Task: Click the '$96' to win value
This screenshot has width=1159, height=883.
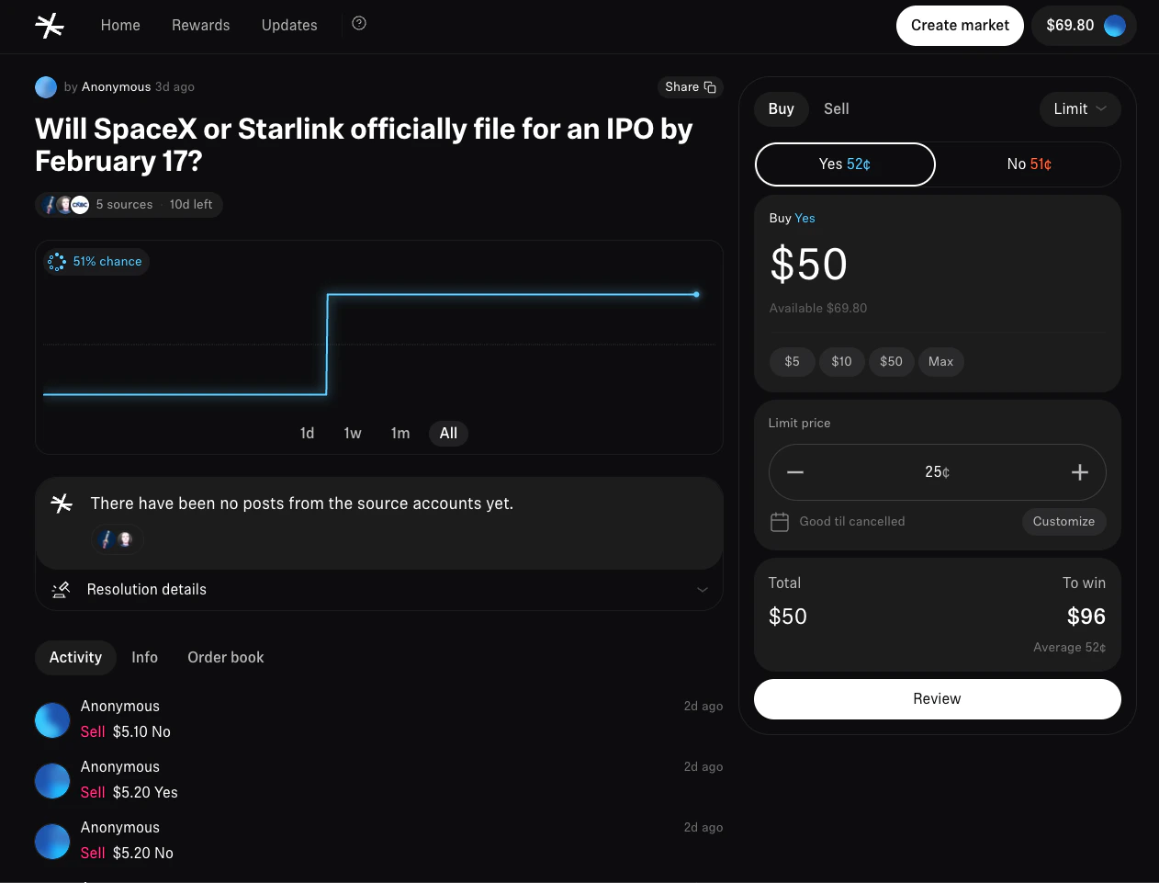Action: (1086, 617)
